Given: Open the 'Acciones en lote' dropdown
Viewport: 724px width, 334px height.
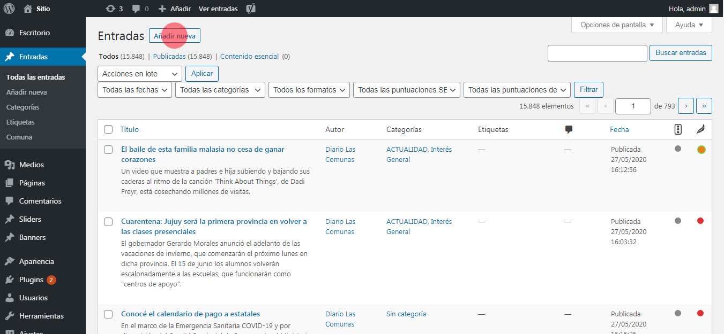Looking at the screenshot, I should click(x=139, y=73).
